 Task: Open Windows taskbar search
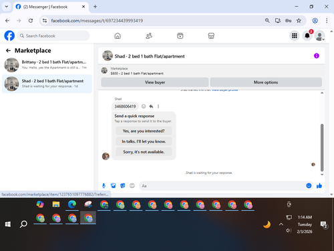[23, 224]
